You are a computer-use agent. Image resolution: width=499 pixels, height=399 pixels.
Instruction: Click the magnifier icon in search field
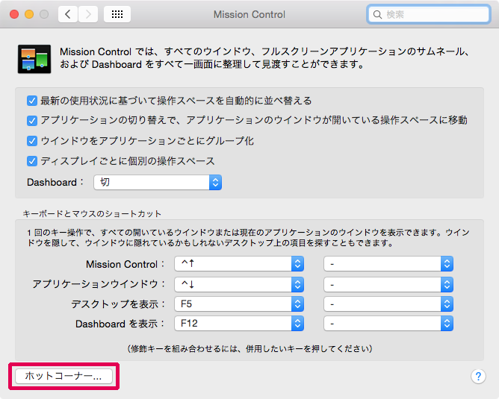pos(377,15)
